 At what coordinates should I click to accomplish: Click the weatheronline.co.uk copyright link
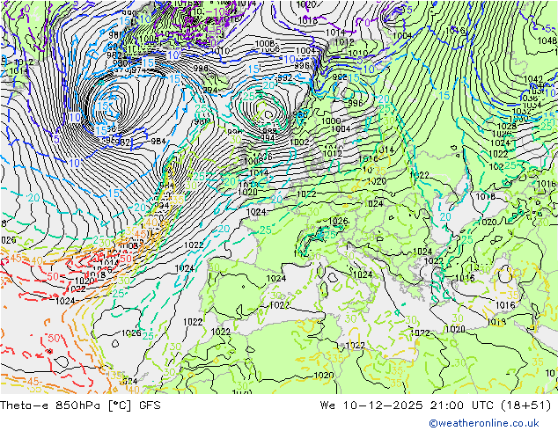tap(483, 423)
